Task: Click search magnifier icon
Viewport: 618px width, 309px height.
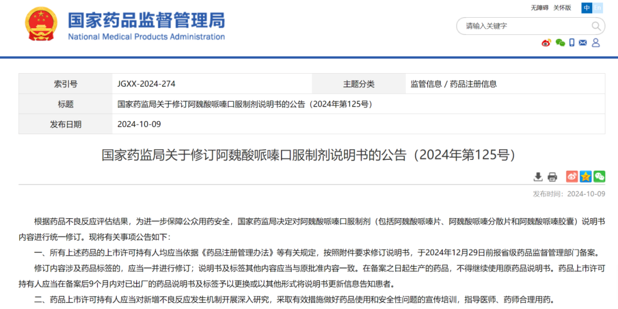Action: 596,26
